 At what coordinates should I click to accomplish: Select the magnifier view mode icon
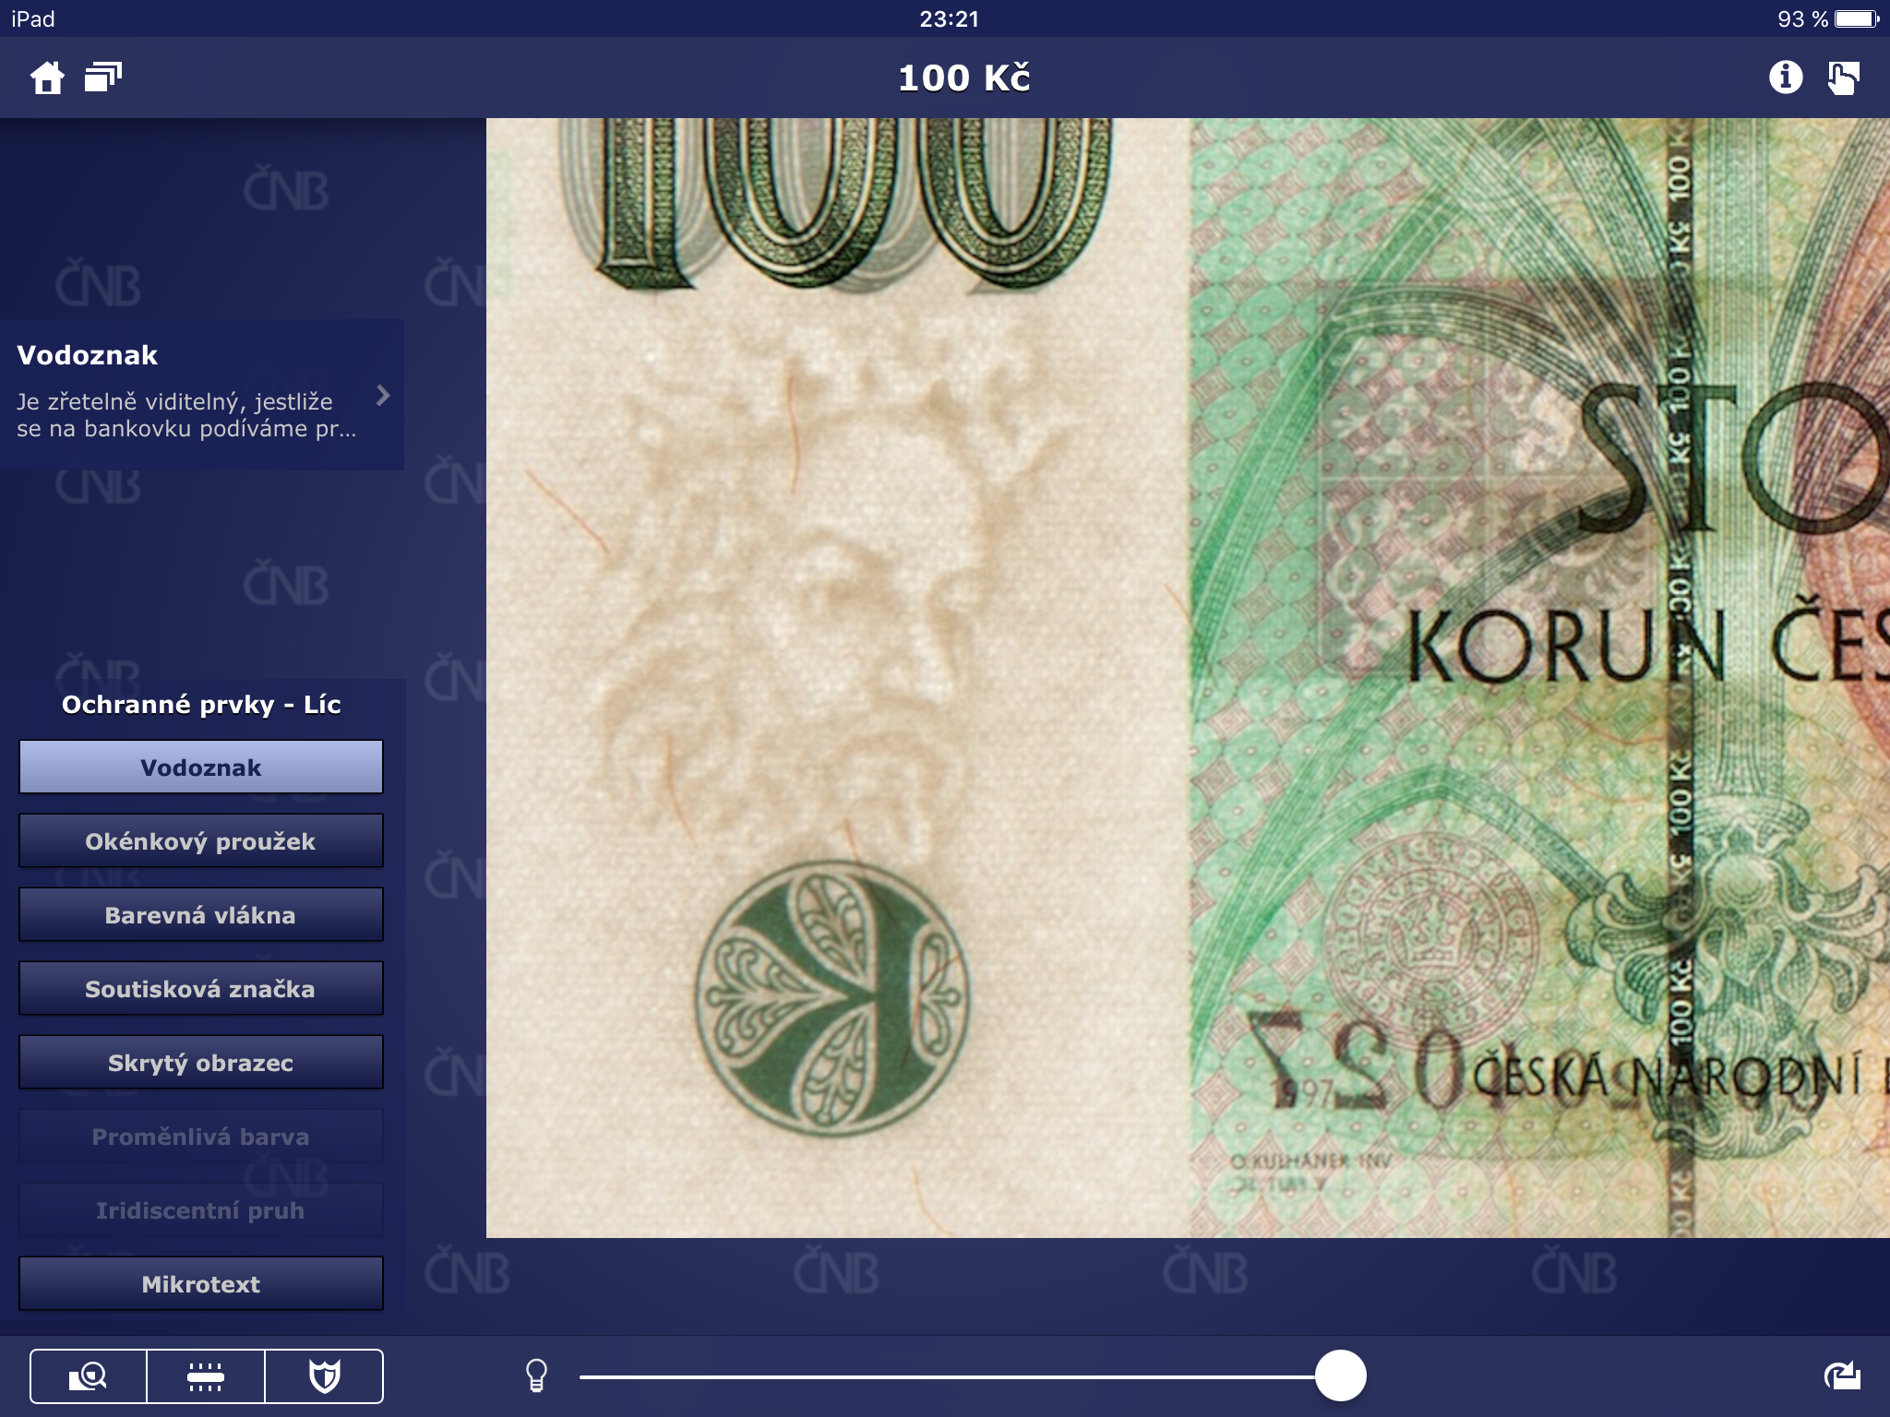pos(88,1376)
